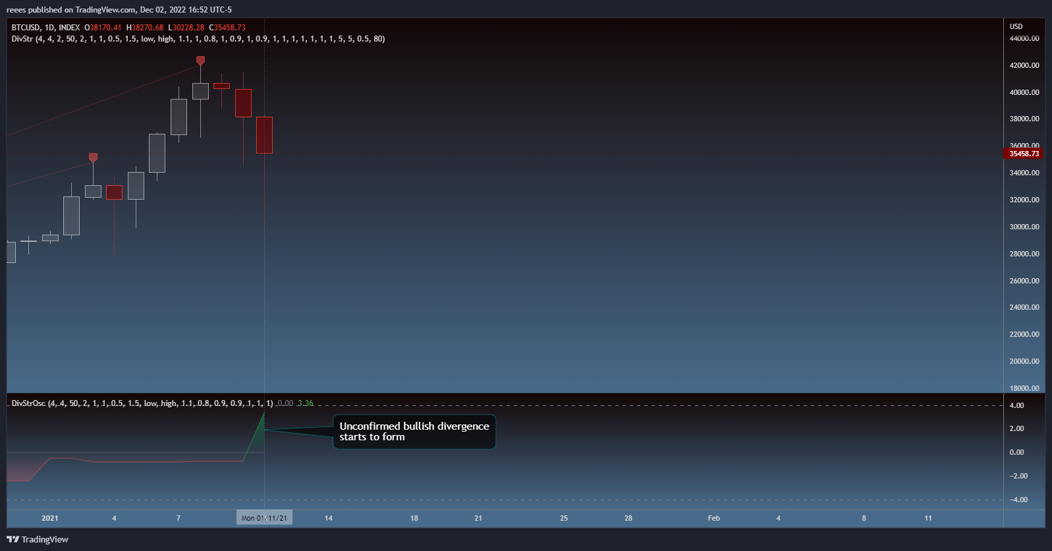The width and height of the screenshot is (1052, 551).
Task: Select the DivStrOsc indicator legend line
Action: [142, 403]
